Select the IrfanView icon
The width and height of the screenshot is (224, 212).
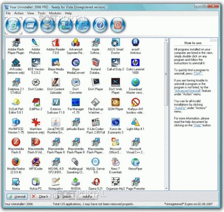(35, 122)
